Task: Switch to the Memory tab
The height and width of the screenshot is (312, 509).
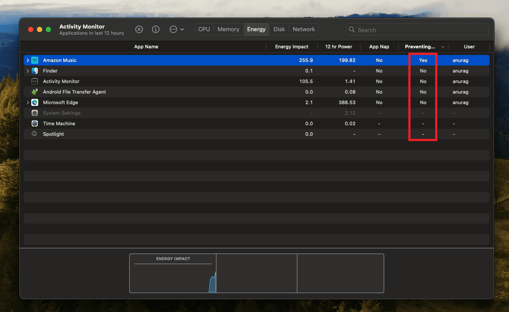Action: pyautogui.click(x=229, y=29)
